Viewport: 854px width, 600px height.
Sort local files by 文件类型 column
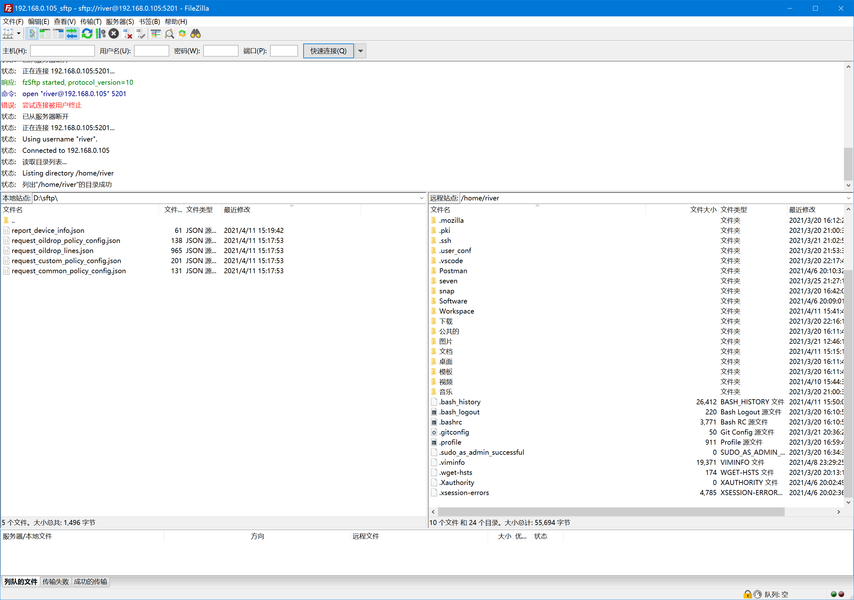coord(203,210)
